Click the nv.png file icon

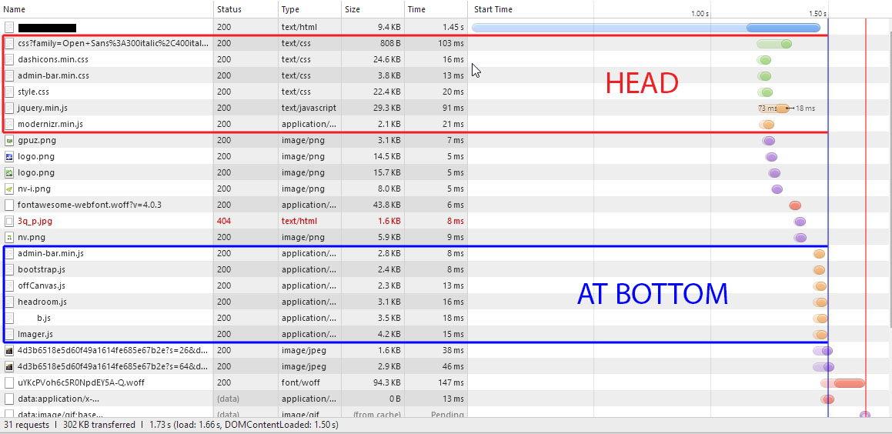[x=9, y=237]
